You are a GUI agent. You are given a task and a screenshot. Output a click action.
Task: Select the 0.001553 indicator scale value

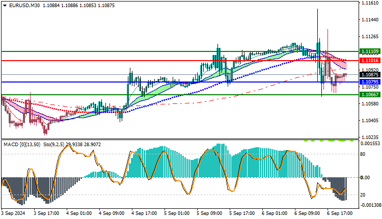pyautogui.click(x=370, y=144)
